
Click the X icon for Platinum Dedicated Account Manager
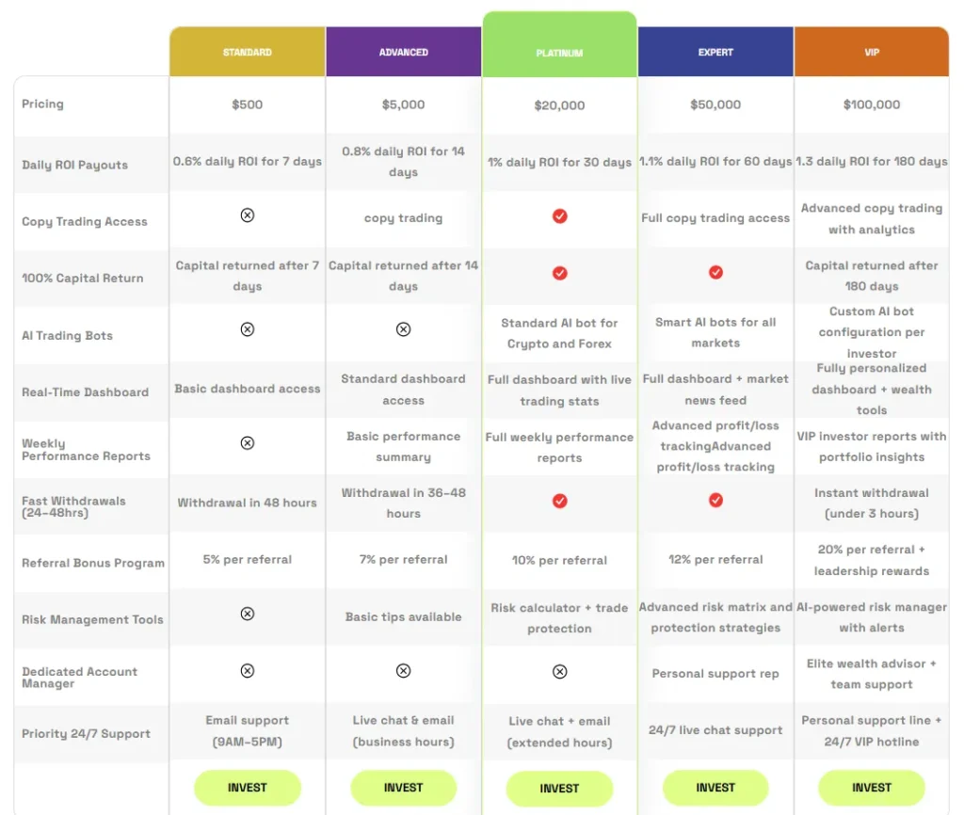[x=559, y=672]
